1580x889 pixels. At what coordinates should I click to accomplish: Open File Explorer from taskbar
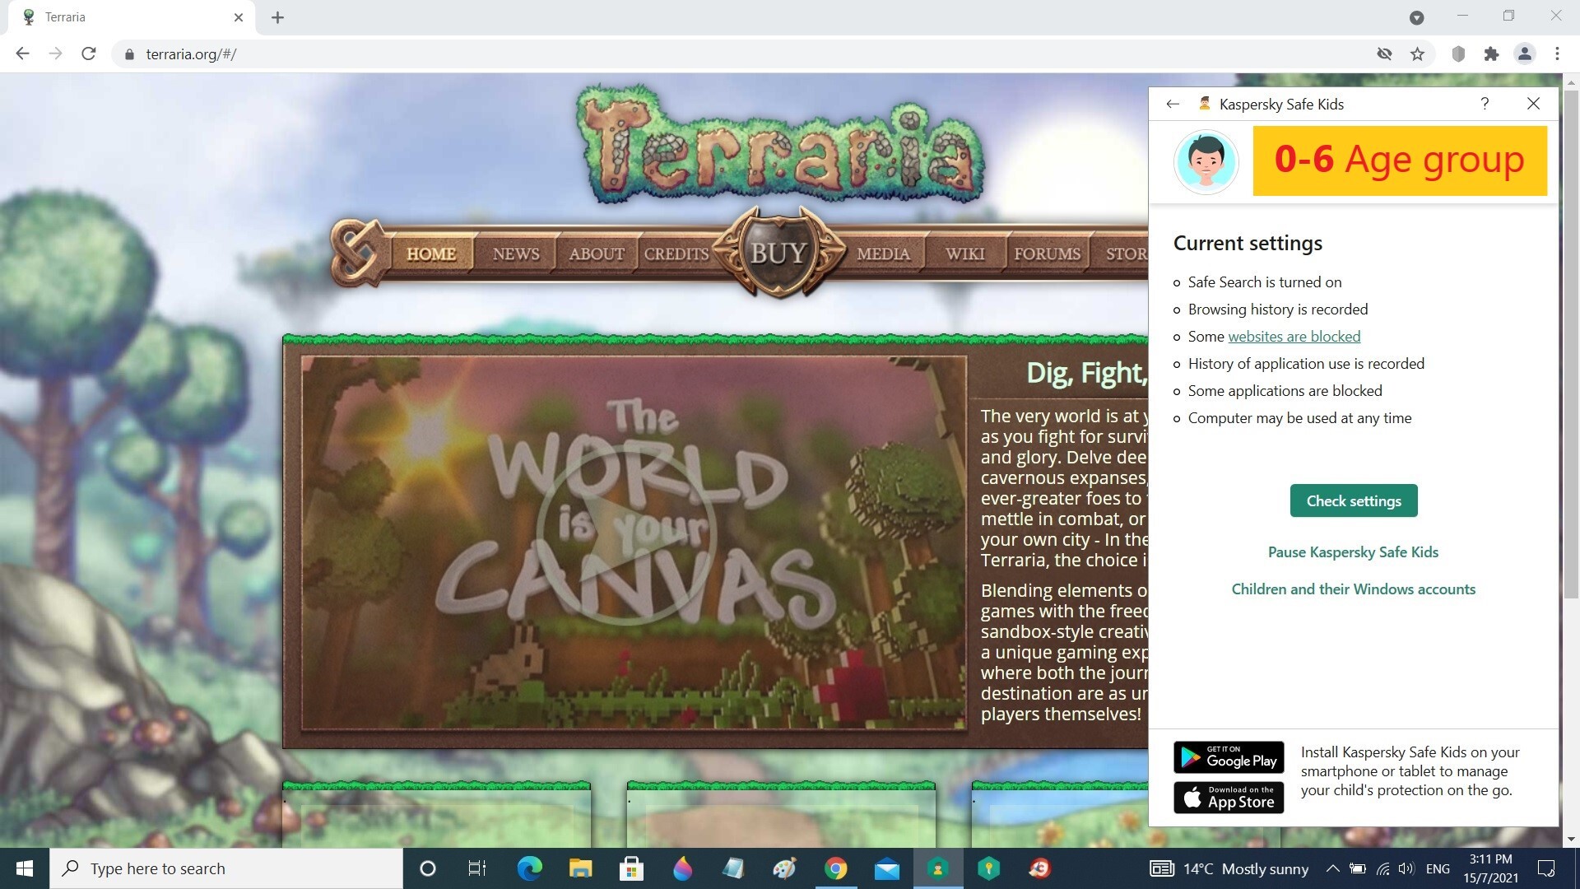coord(580,868)
